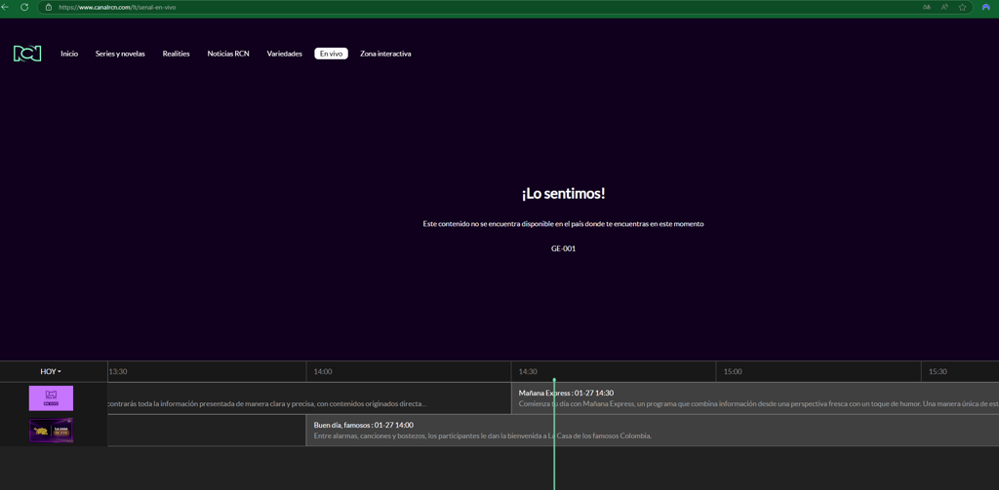
Task: Click the ¡Lo sentimos! heading
Action: point(563,194)
